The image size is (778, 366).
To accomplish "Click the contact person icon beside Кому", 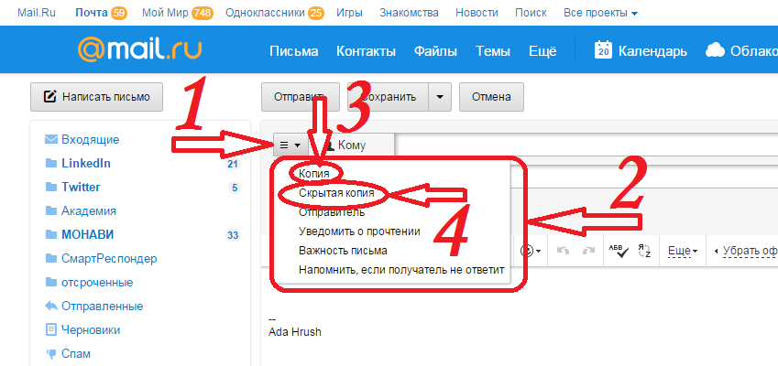I will point(330,145).
